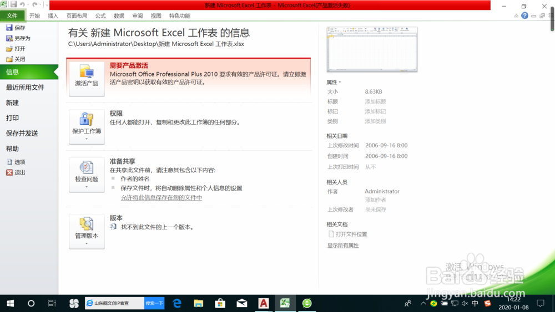
Task: Click the 搜索一下 button on taskbar
Action: [x=154, y=303]
